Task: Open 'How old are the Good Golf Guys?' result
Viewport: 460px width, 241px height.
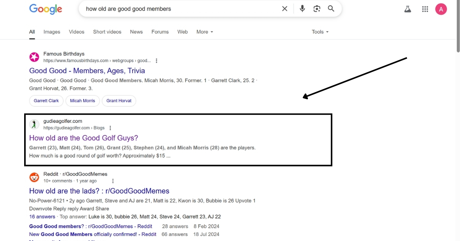Action: click(84, 138)
